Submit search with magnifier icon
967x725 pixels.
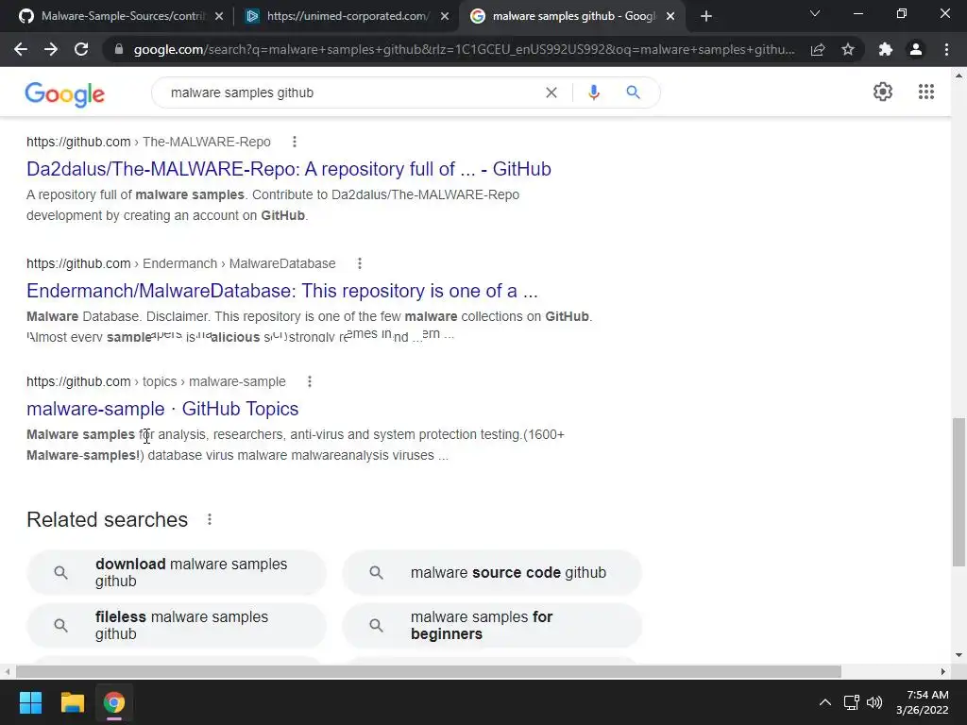(x=633, y=93)
